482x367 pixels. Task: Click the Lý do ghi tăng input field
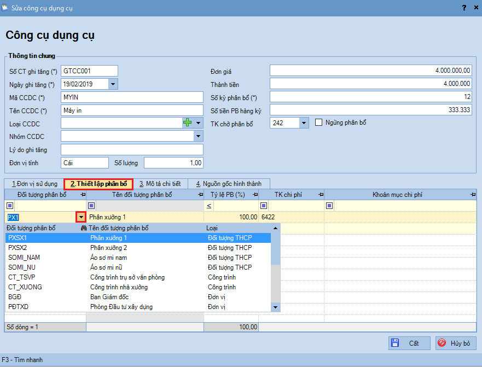coord(132,149)
